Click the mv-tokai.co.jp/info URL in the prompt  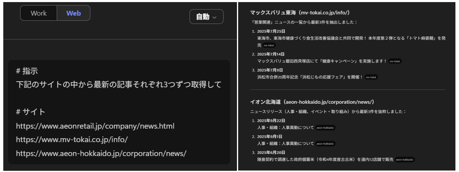[x=72, y=140]
